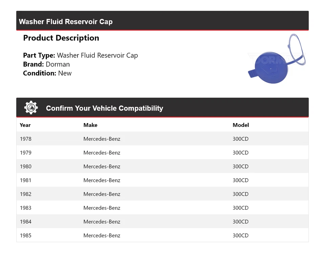The image size is (325, 253).
Task: Click the Make column header
Action: click(x=90, y=125)
